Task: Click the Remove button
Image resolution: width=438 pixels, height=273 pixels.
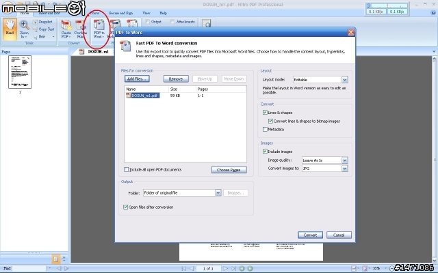Action: click(x=176, y=79)
